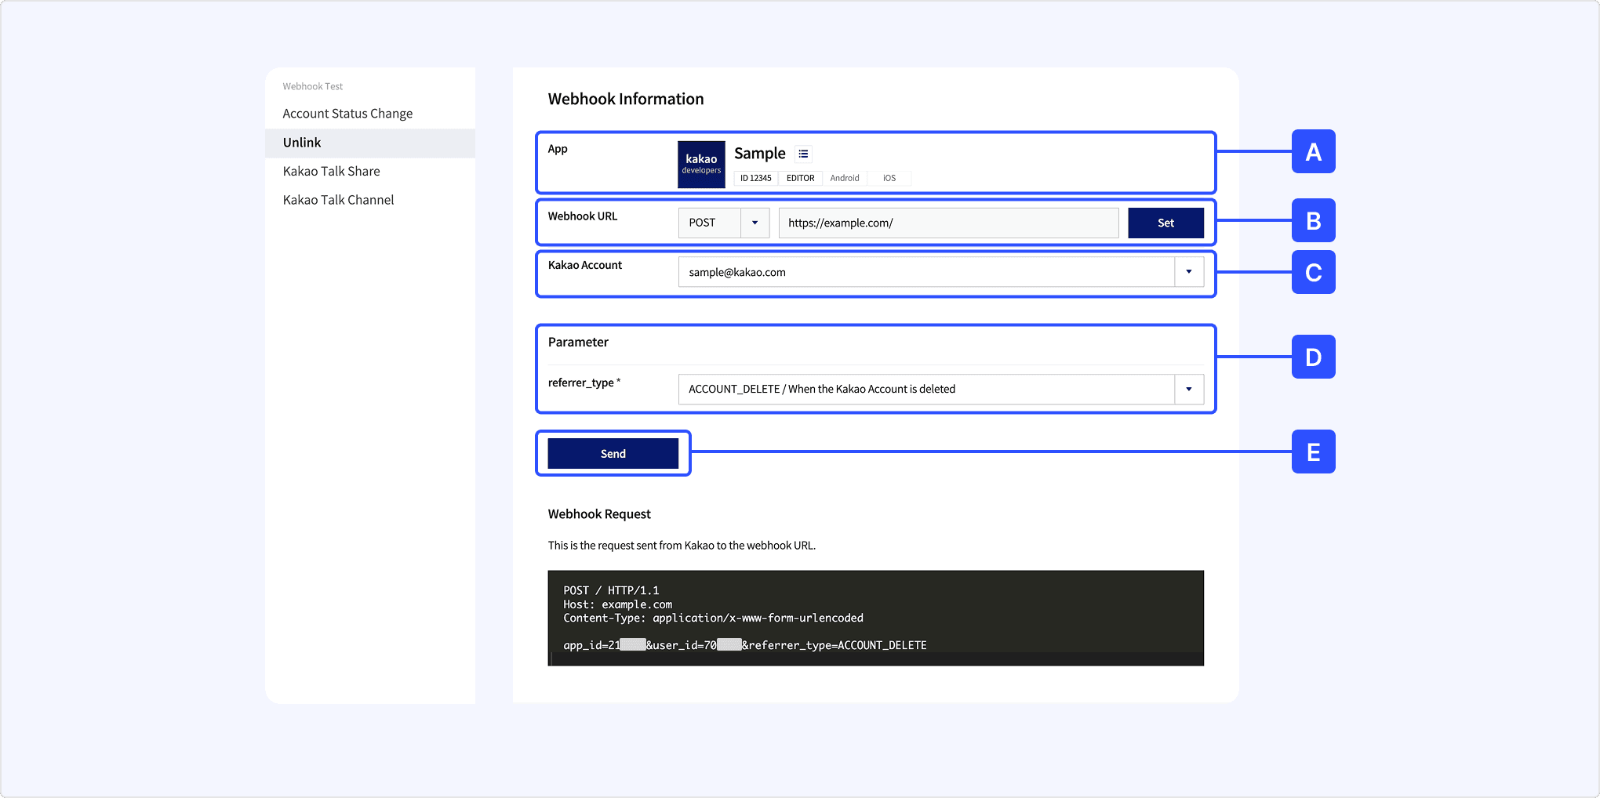
Task: Click the webhook request code block
Action: [875, 618]
